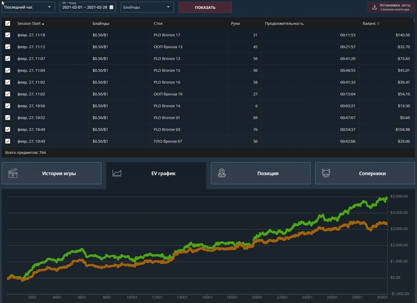Click the февр. 27, 11:18 session date

[x=31, y=35]
